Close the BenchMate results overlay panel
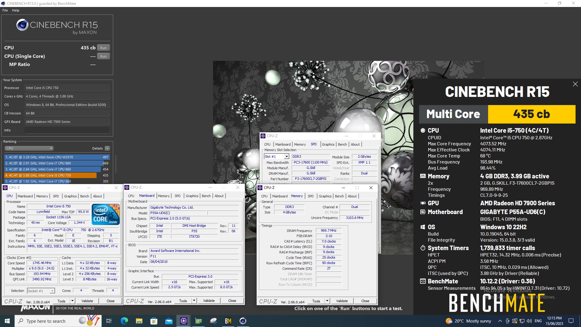Viewport: 581px width, 327px height. tap(575, 84)
